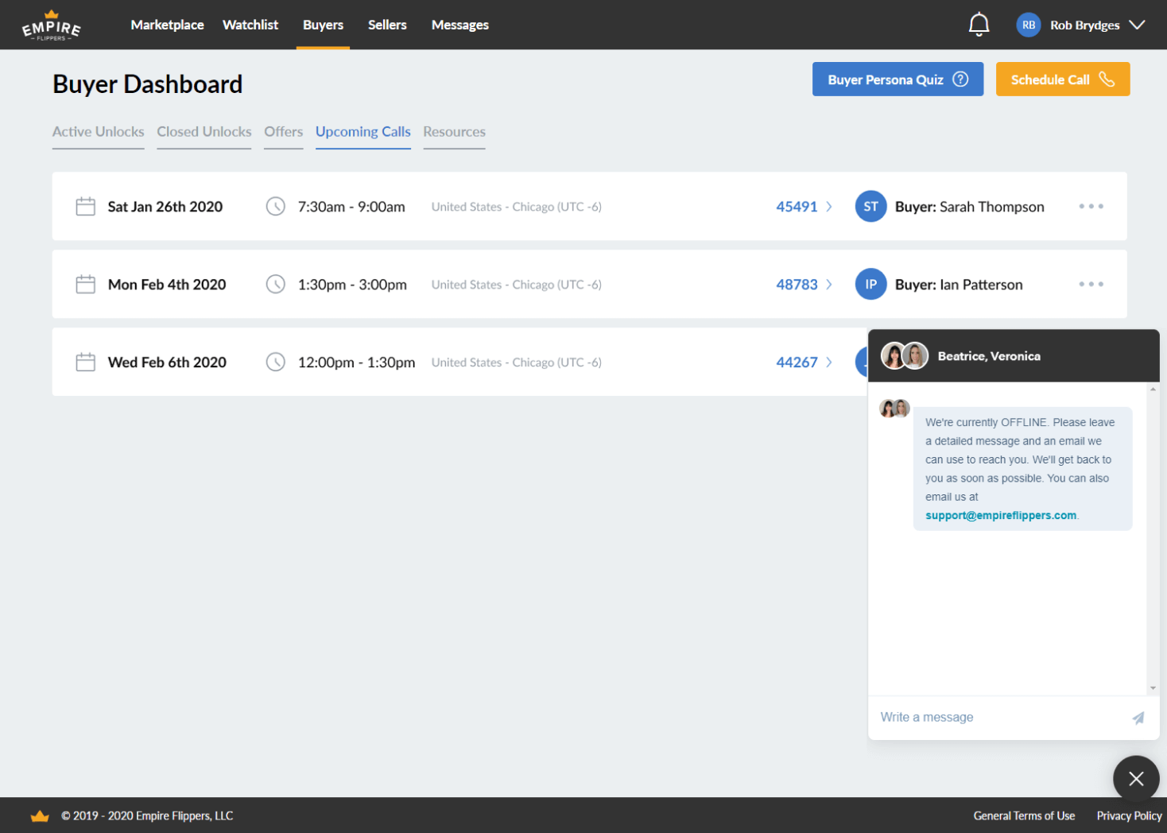Close the chat widget with X button
Screen dimensions: 1167x833
point(1136,779)
